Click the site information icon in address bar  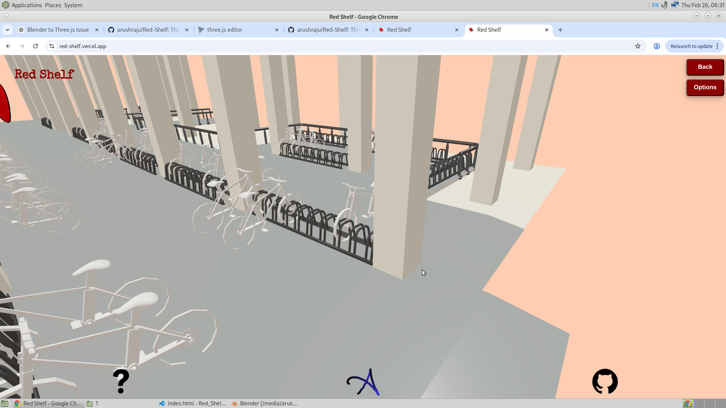coord(51,46)
